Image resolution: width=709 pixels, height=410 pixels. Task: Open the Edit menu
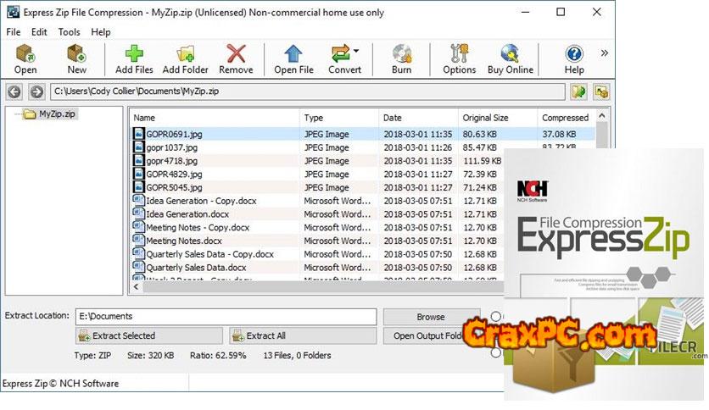click(x=39, y=32)
